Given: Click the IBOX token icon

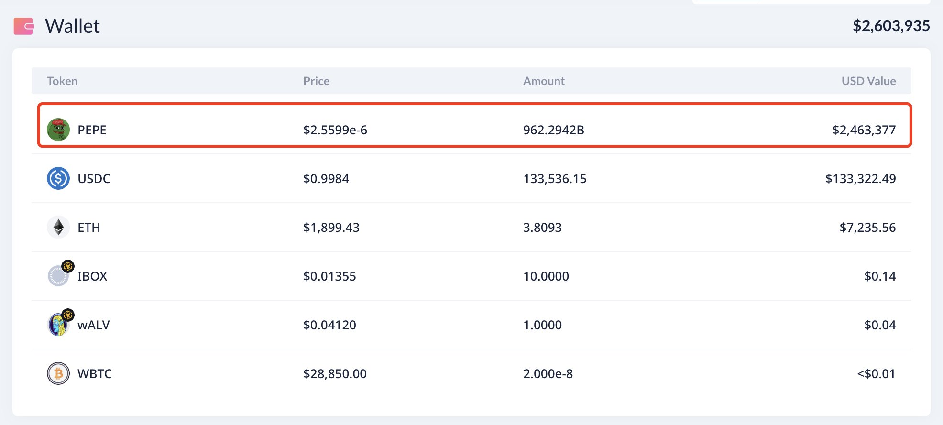Looking at the screenshot, I should [x=58, y=276].
